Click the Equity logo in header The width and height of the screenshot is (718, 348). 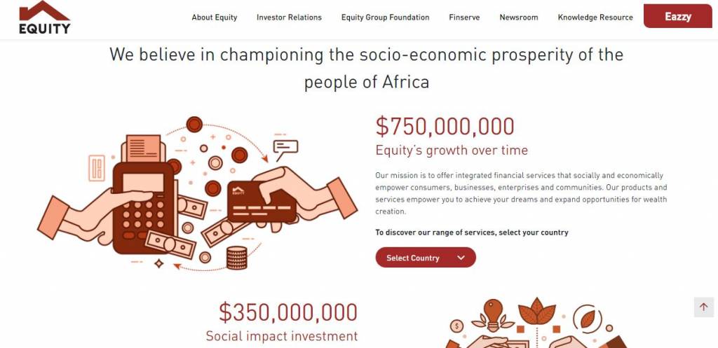(x=44, y=18)
